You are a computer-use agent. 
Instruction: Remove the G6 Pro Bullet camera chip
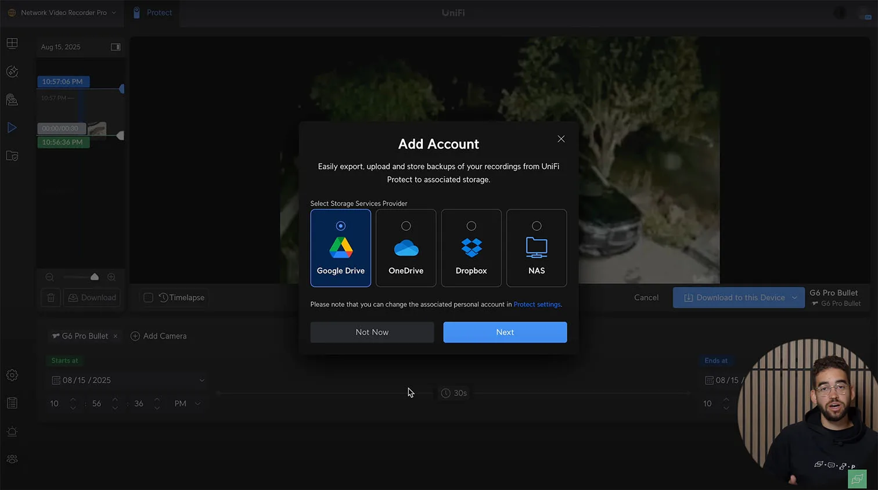pyautogui.click(x=116, y=336)
